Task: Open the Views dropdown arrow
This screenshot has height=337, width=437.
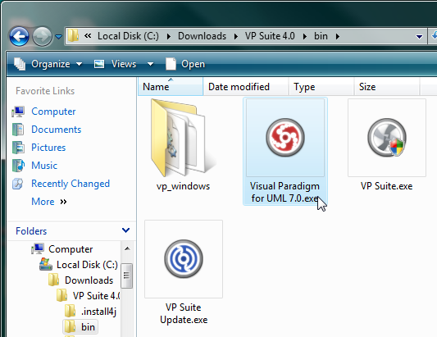Action: pyautogui.click(x=150, y=65)
